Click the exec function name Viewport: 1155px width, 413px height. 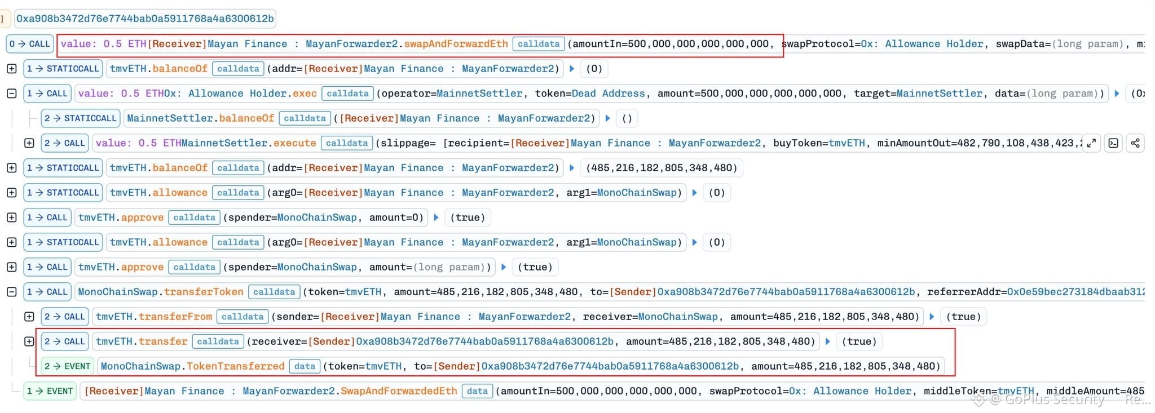pyautogui.click(x=305, y=94)
